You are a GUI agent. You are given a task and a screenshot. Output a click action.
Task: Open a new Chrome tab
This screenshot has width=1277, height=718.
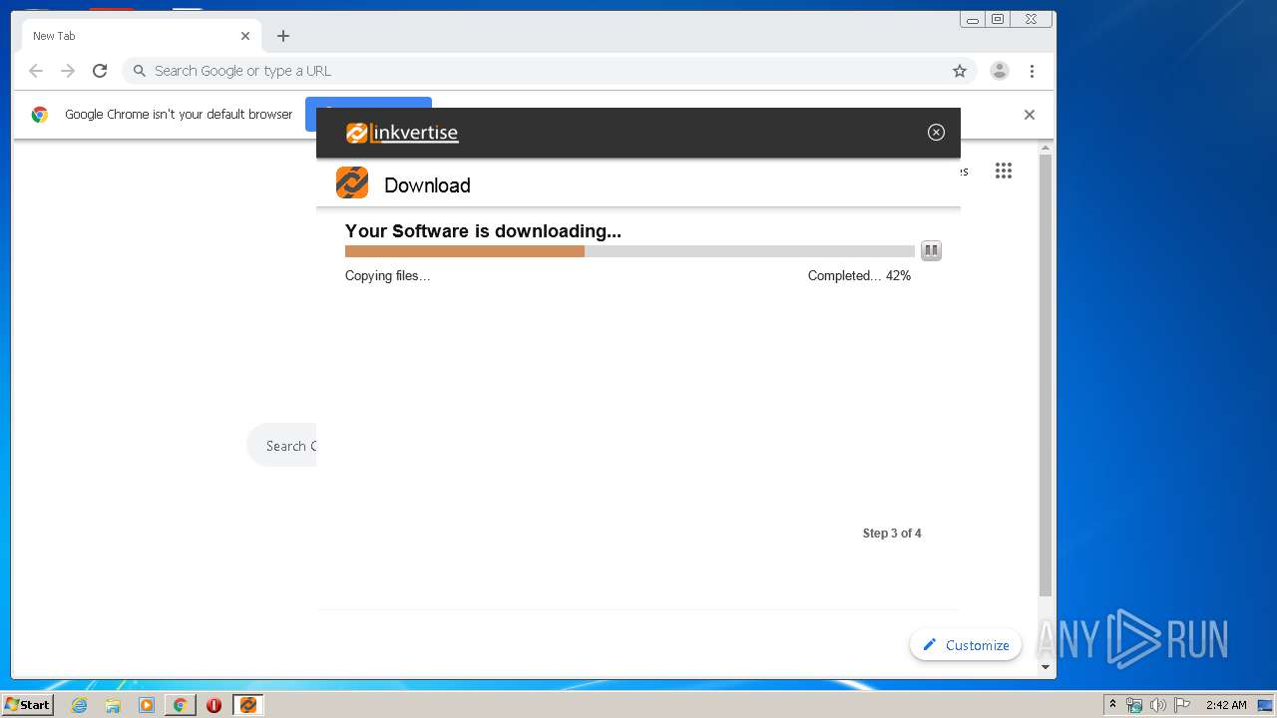click(x=283, y=36)
